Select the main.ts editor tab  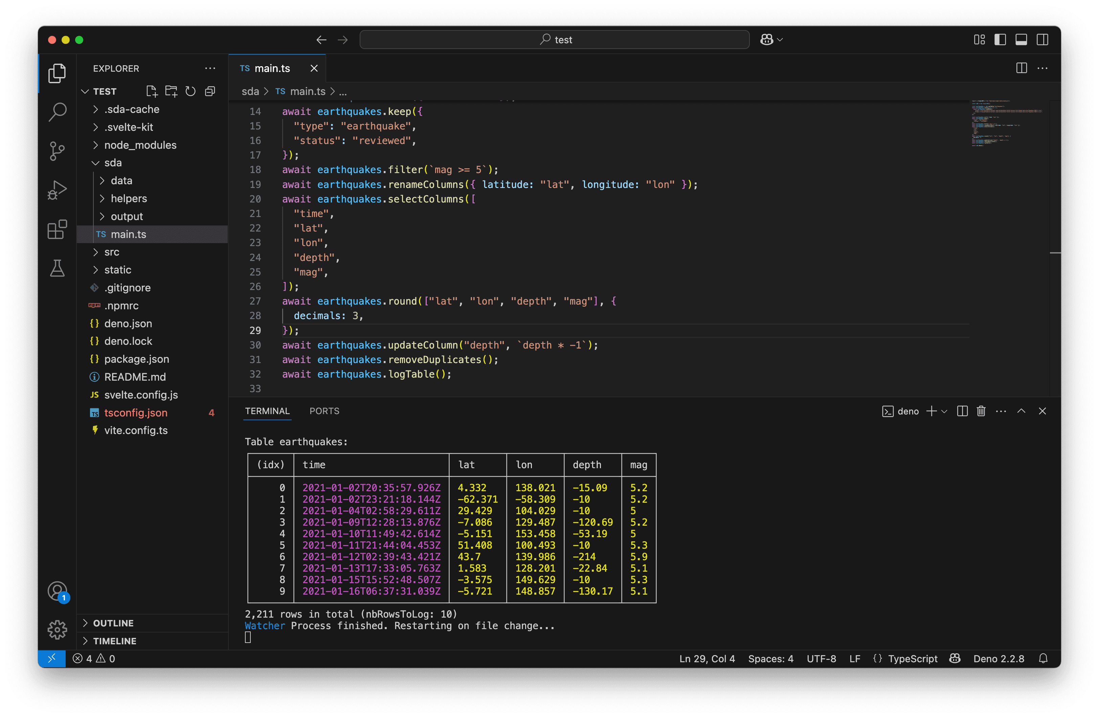272,68
